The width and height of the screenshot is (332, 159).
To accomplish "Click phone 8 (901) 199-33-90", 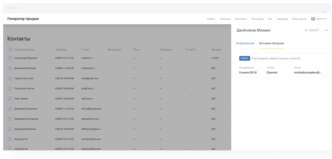I will pos(64,99).
